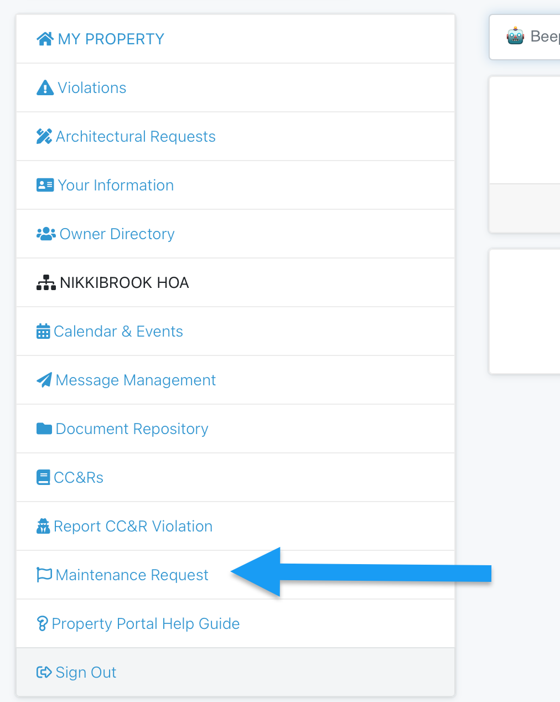Click the Calendar & Events calendar icon
This screenshot has width=560, height=702.
[x=43, y=332]
